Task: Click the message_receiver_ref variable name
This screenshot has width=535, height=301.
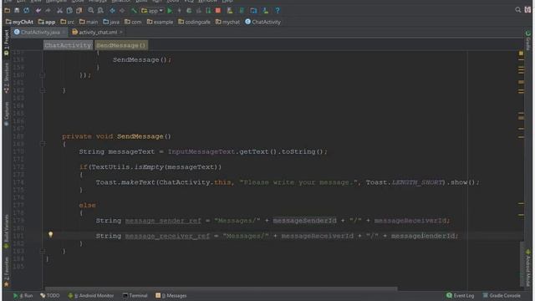Action: click(x=167, y=236)
